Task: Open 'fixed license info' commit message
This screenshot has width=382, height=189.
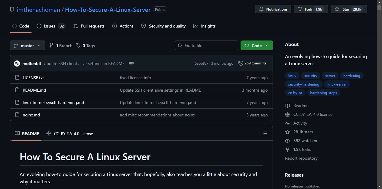Action: click(135, 78)
